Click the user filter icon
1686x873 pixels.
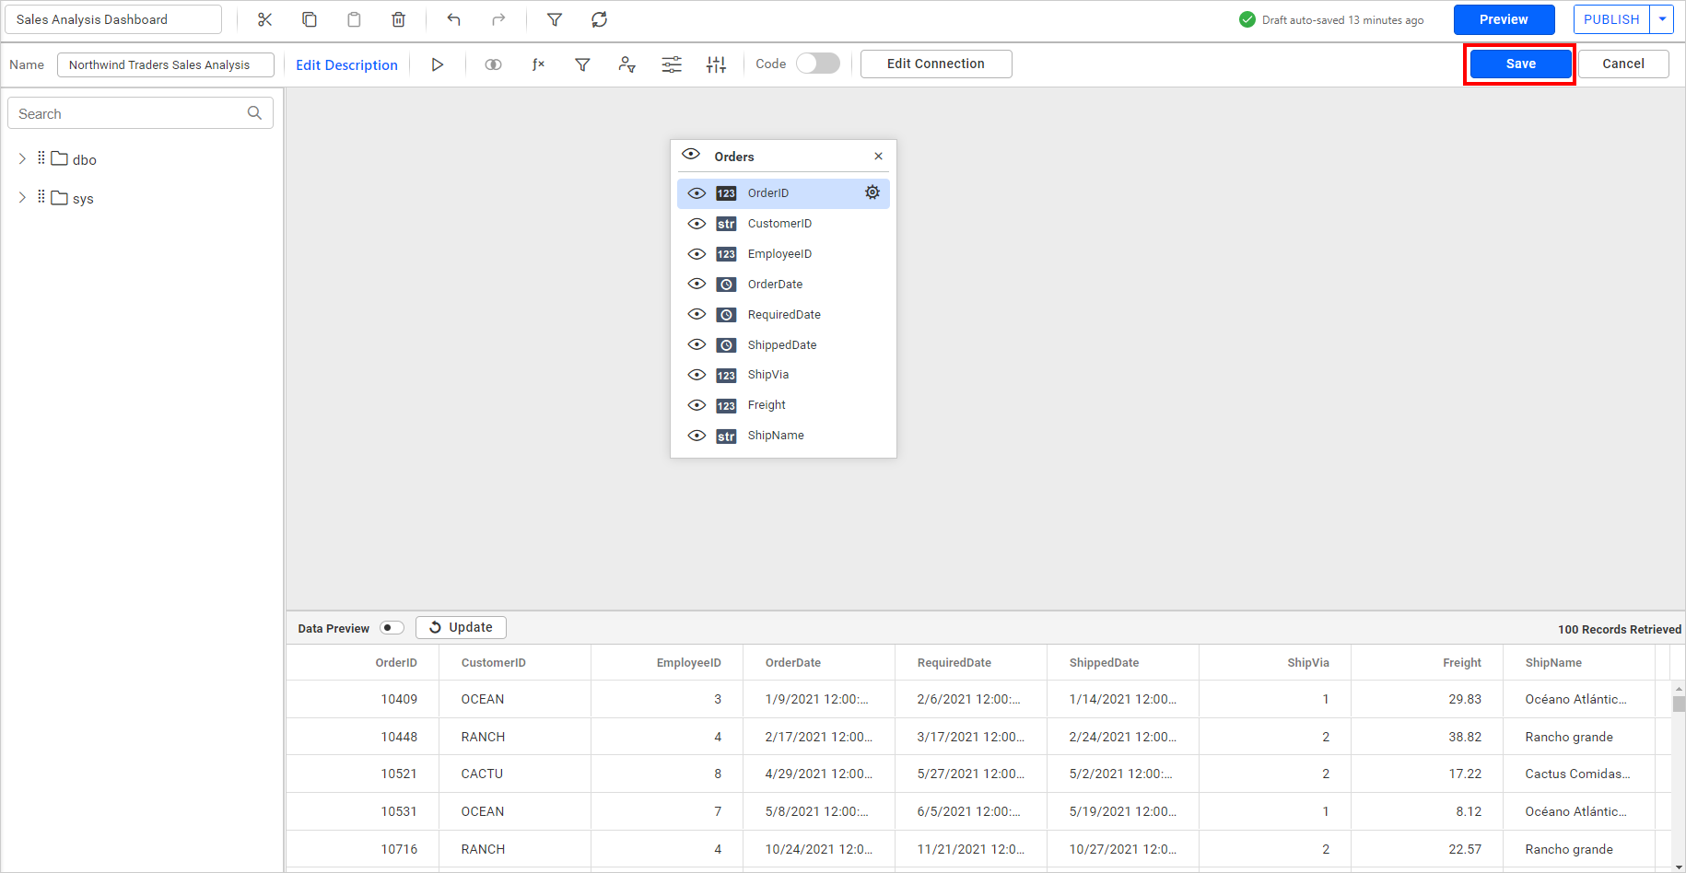click(x=626, y=64)
